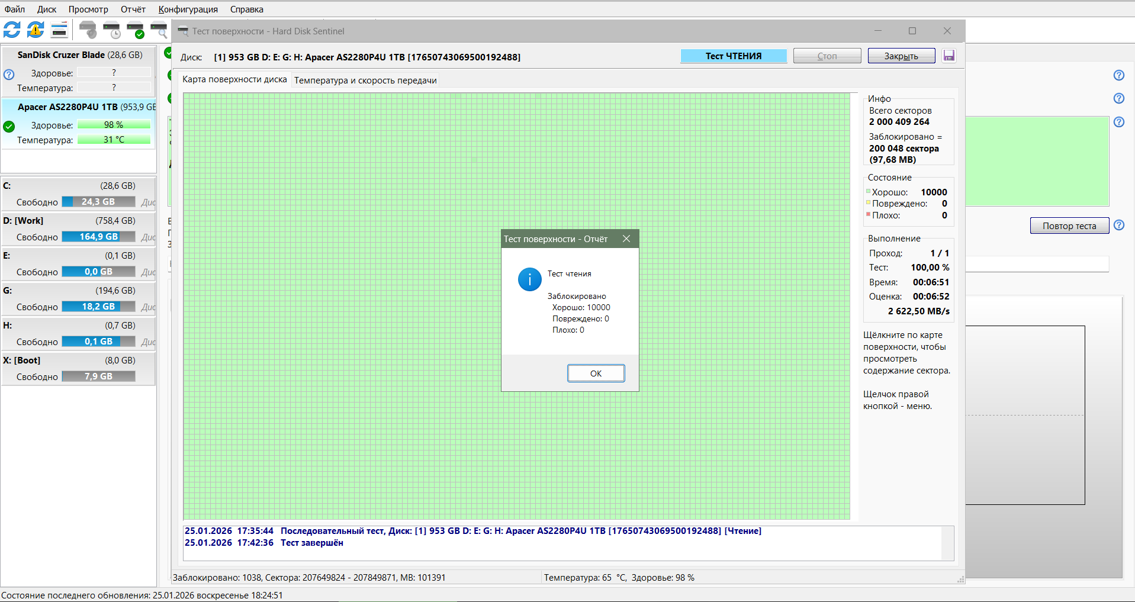The width and height of the screenshot is (1135, 602).
Task: Click Закрыть in the surface test window
Action: pyautogui.click(x=901, y=55)
